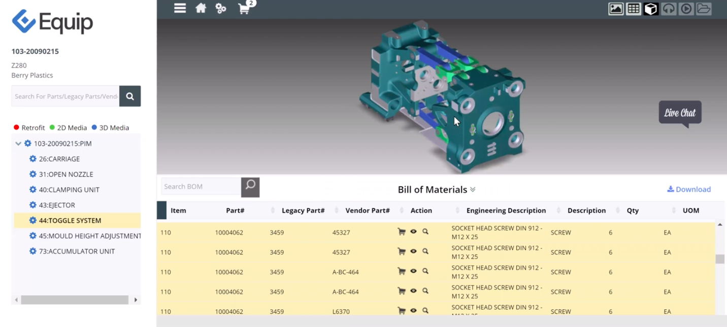Open the Live Chat bubble
Viewport: 727px width, 327px height.
tap(680, 113)
